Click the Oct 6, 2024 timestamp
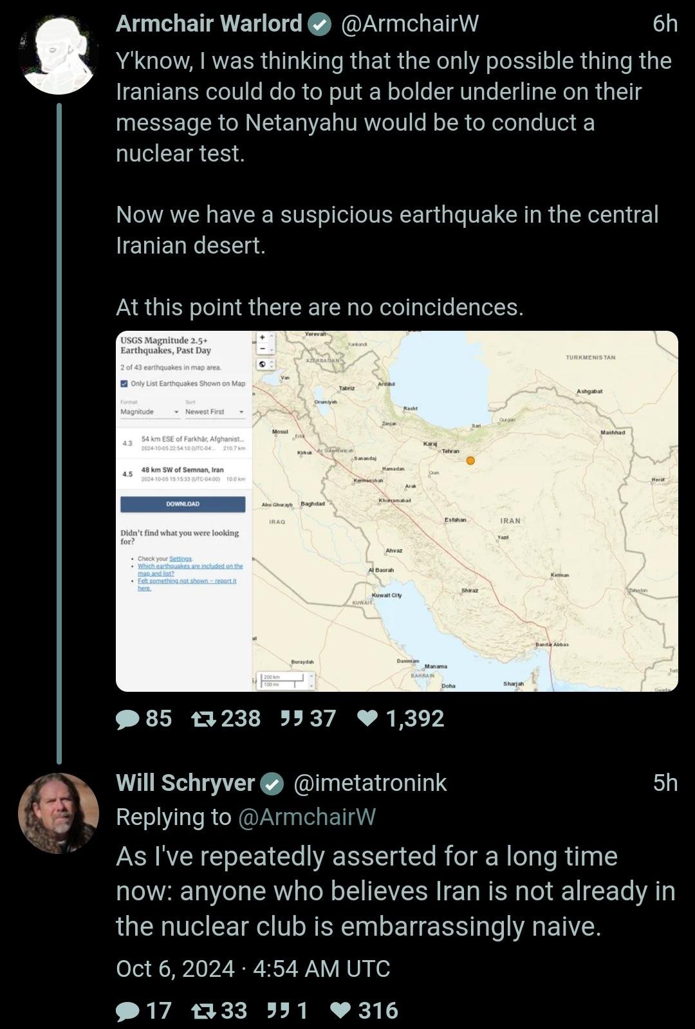Screen dimensions: 695x1029 253,969
